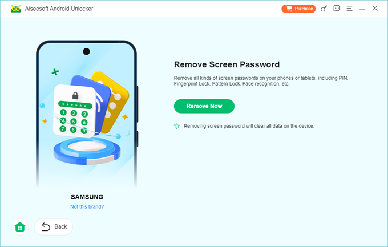Click the padlock on the keypad card
Screen dimensions: 388x247
pyautogui.click(x=75, y=95)
